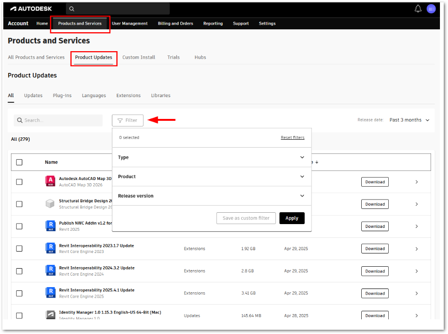This screenshot has width=448, height=334.
Task: Switch to Trials tab
Action: [x=174, y=57]
